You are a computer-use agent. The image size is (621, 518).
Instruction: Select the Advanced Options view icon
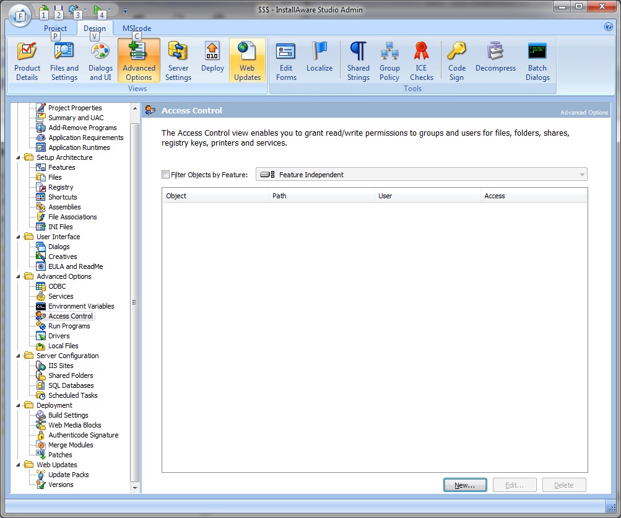tap(139, 61)
